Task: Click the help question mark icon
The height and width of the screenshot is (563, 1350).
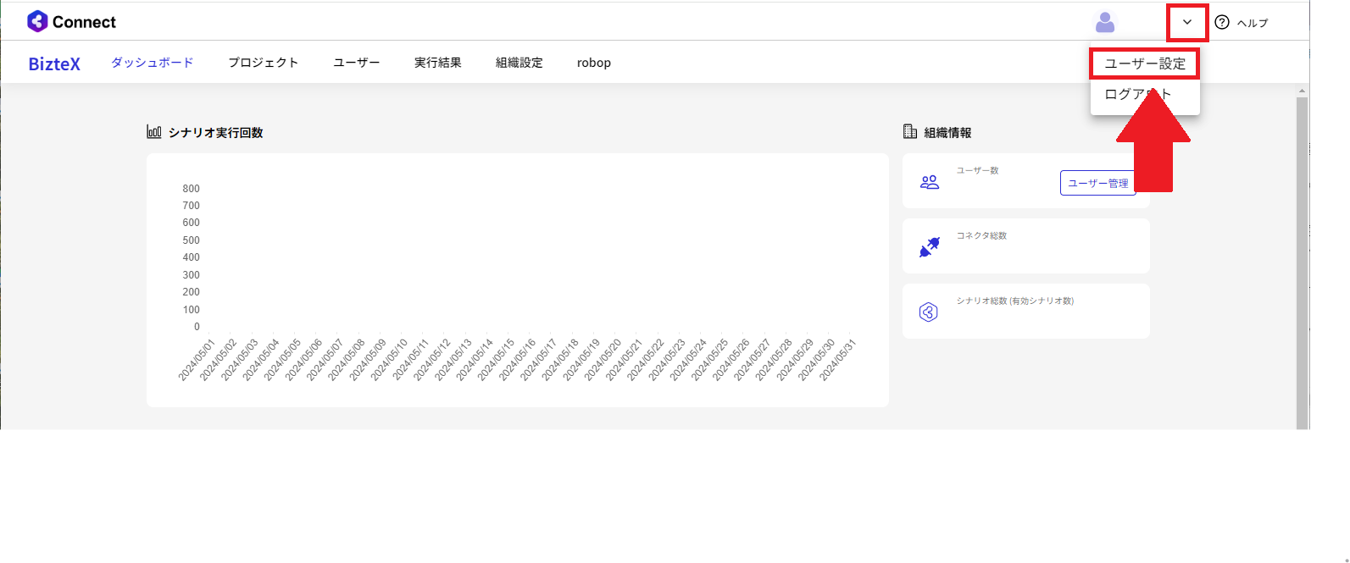Action: (x=1222, y=23)
